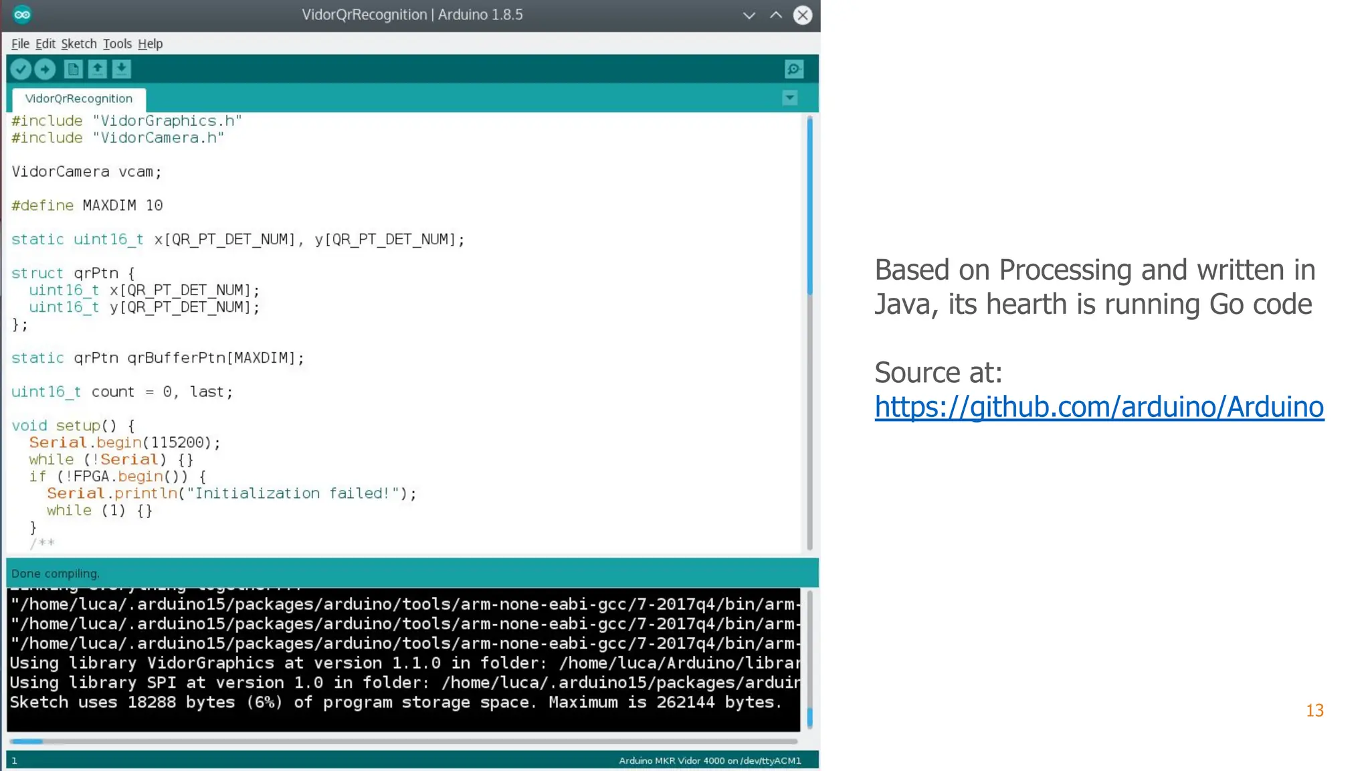Open the Help menu
The image size is (1370, 771).
click(x=150, y=44)
